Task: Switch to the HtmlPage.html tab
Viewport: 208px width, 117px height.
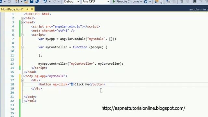Action: click(x=12, y=9)
